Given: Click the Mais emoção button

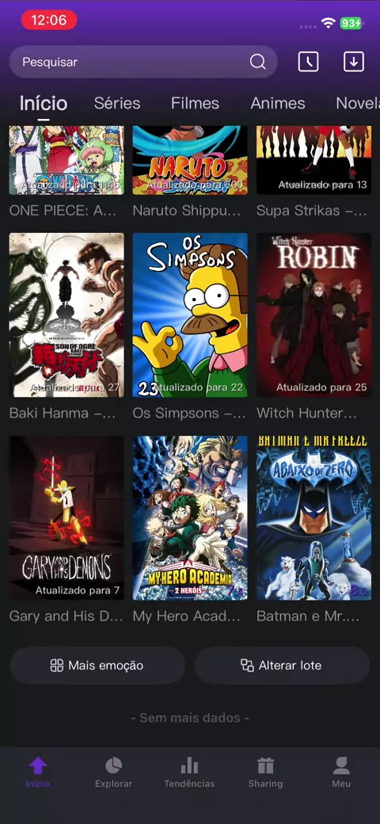Looking at the screenshot, I should click(97, 666).
